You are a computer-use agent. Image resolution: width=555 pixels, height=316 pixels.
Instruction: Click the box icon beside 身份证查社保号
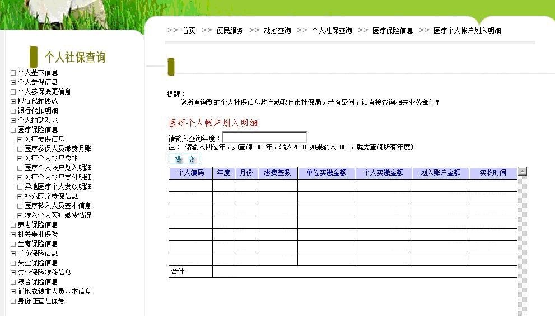13,301
